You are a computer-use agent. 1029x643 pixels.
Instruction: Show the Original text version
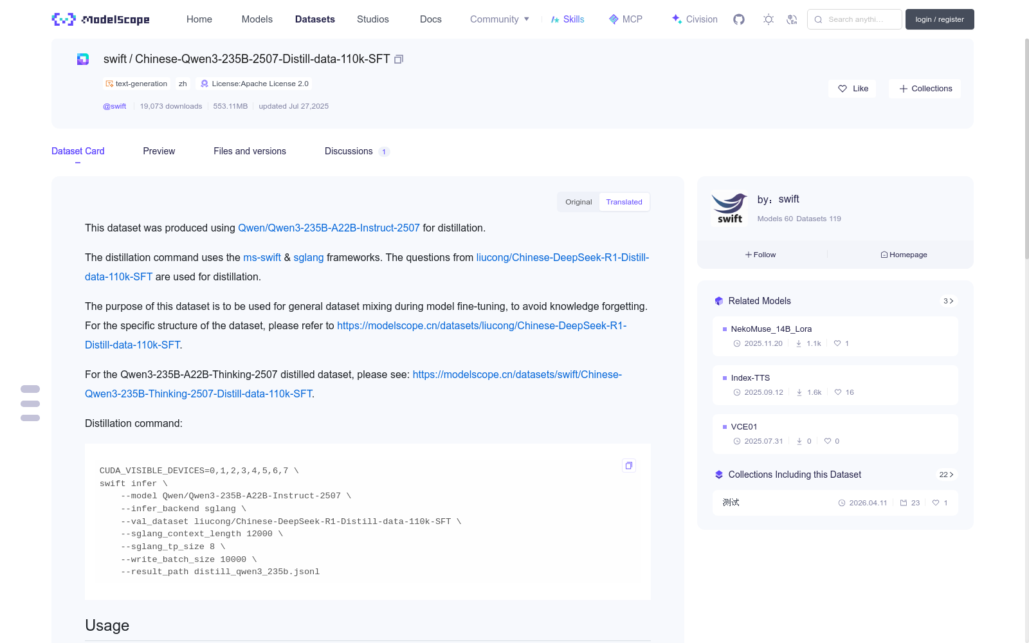coord(579,202)
